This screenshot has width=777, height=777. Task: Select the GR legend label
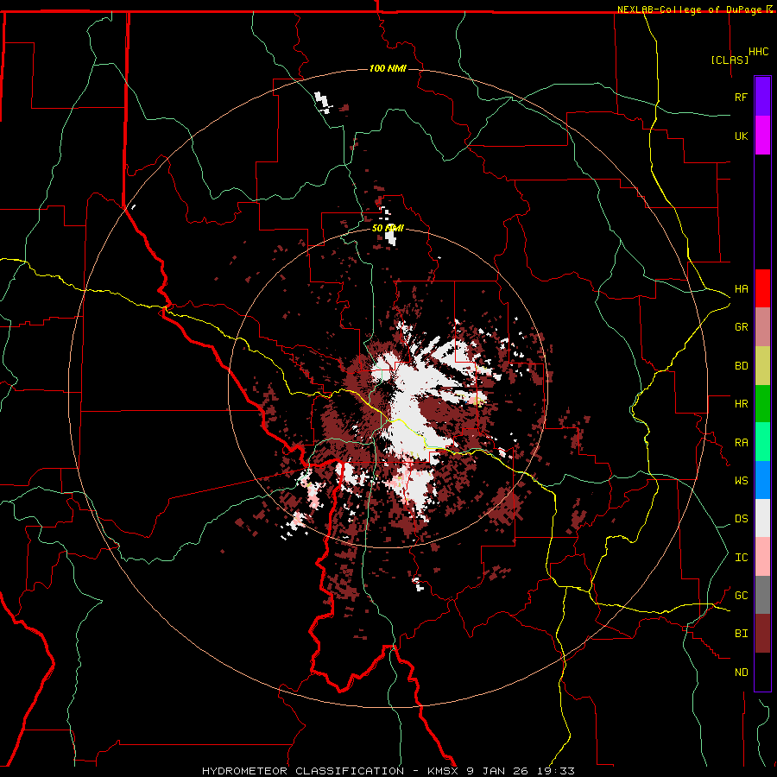741,327
